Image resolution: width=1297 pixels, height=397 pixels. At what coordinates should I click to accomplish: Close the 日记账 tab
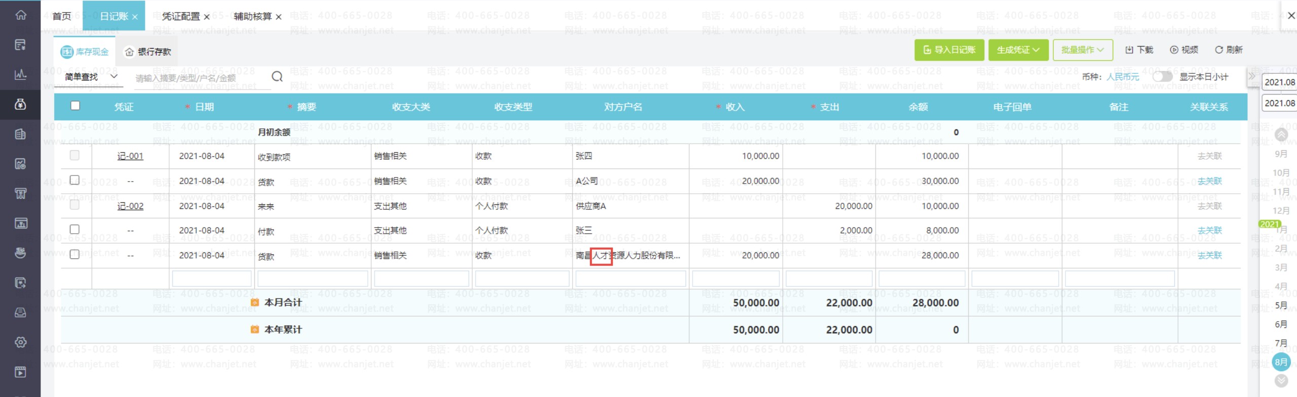click(x=135, y=17)
